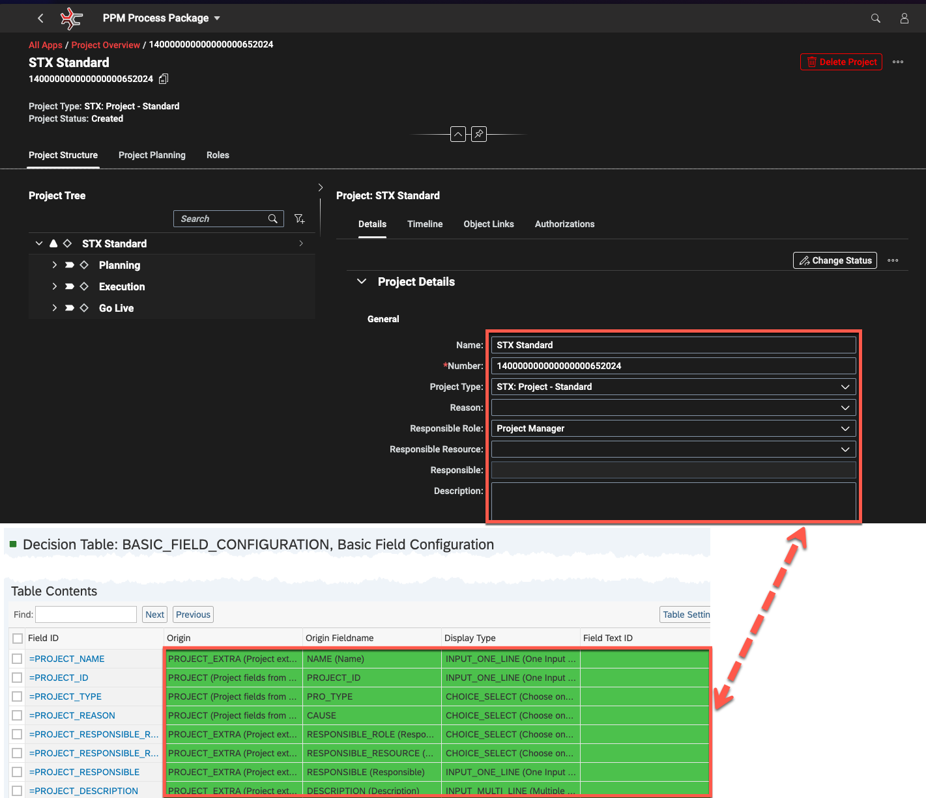Open more options next to Change Status
This screenshot has width=926, height=798.
(893, 260)
